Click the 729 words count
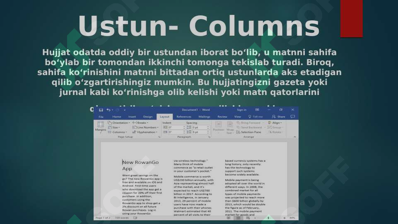The image size is (398, 224). click(x=122, y=218)
